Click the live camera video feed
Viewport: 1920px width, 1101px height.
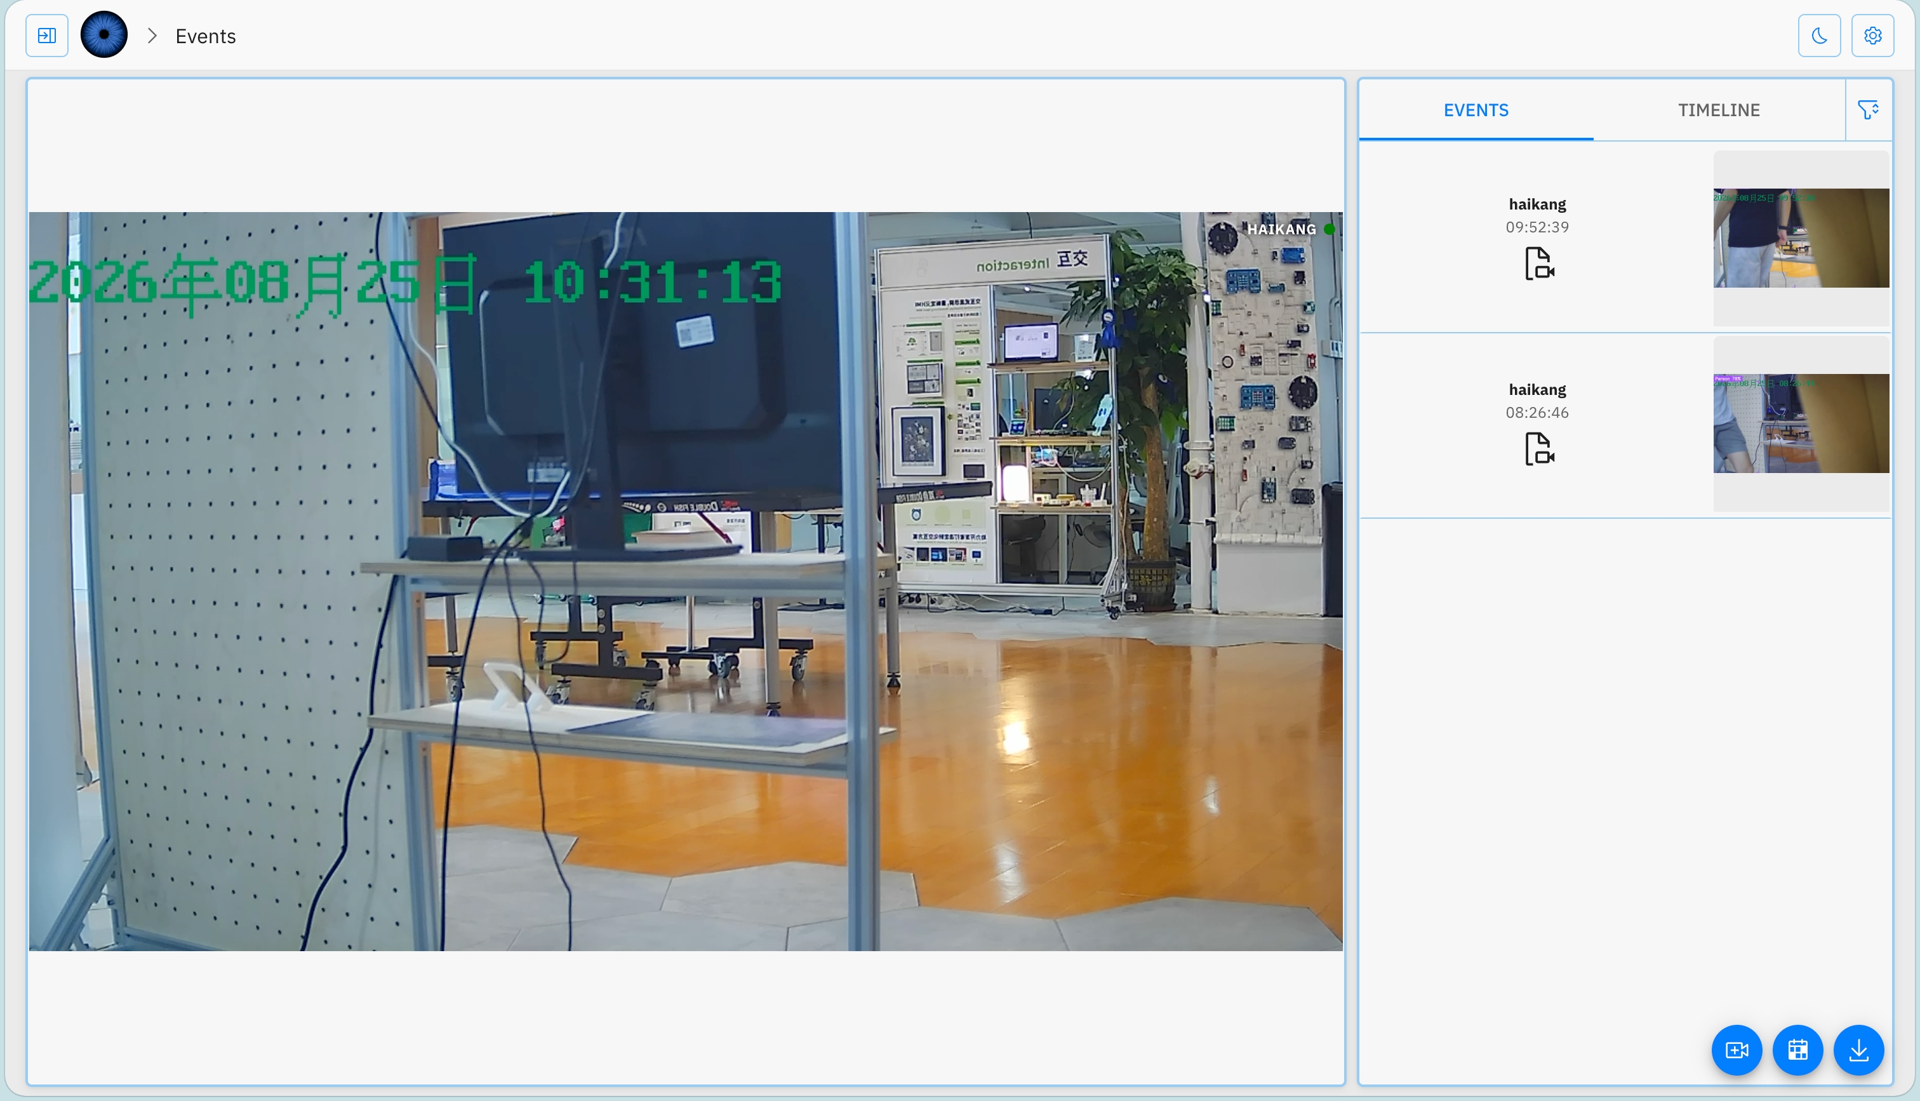tap(686, 581)
